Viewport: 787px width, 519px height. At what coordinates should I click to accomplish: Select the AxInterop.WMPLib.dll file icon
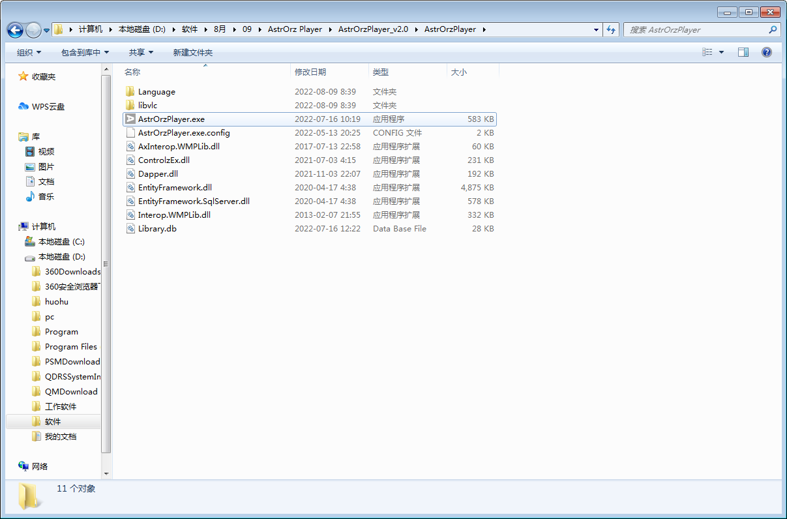(130, 147)
